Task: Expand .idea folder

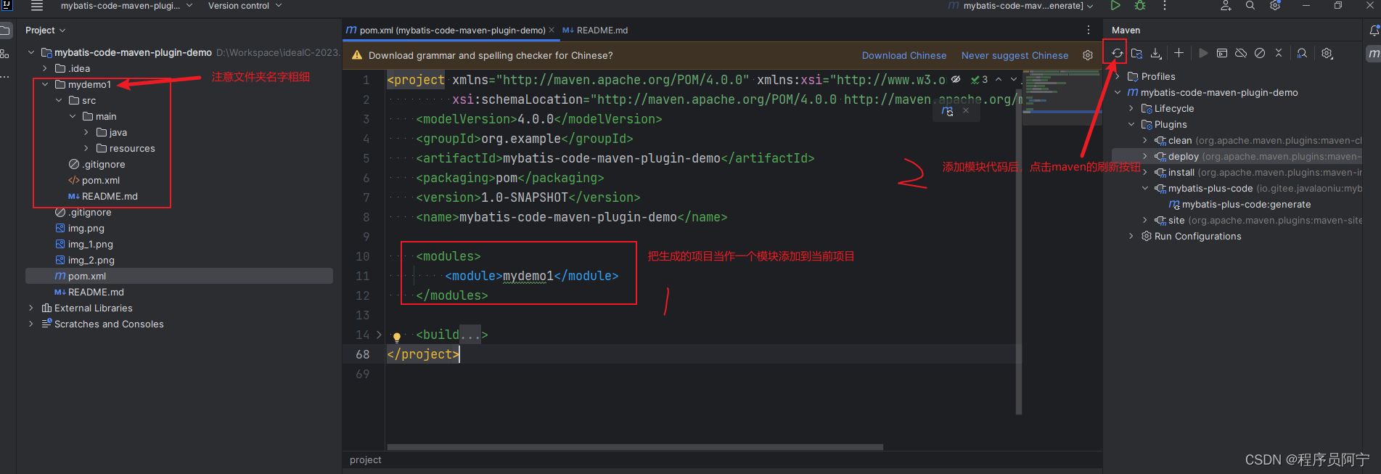Action: [45, 68]
